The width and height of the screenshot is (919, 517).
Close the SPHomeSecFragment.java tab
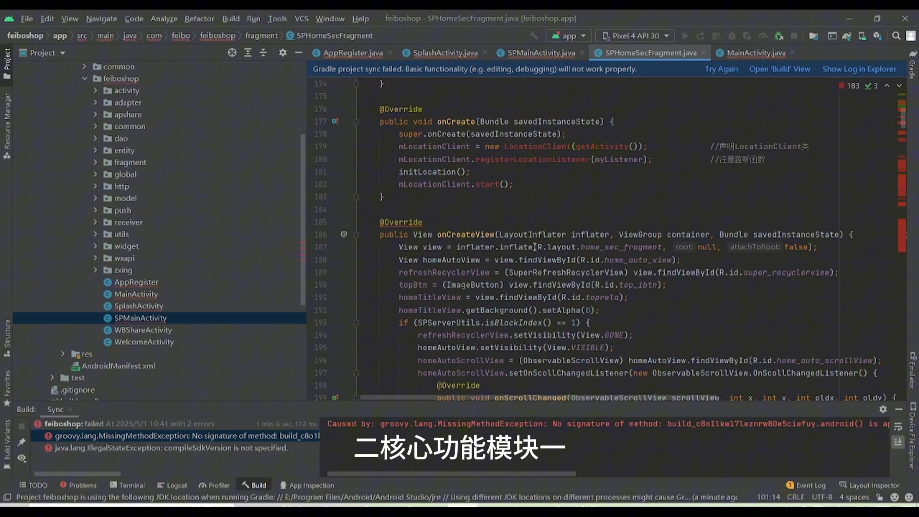click(x=703, y=53)
